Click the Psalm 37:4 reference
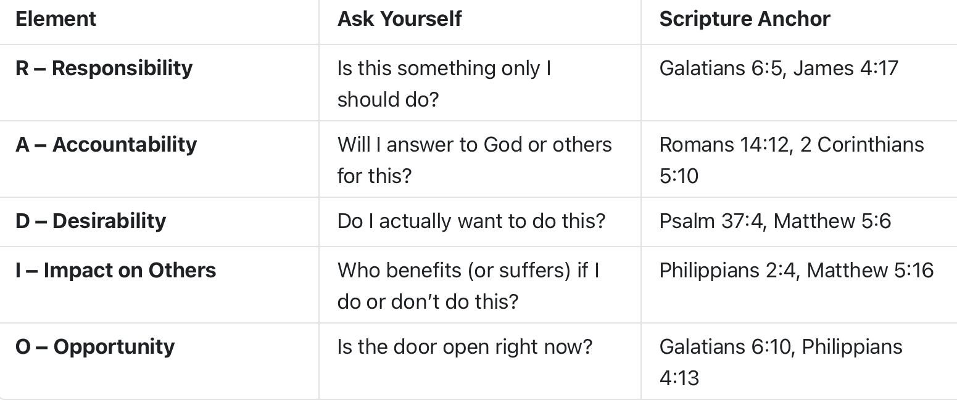The width and height of the screenshot is (957, 400). click(x=710, y=221)
